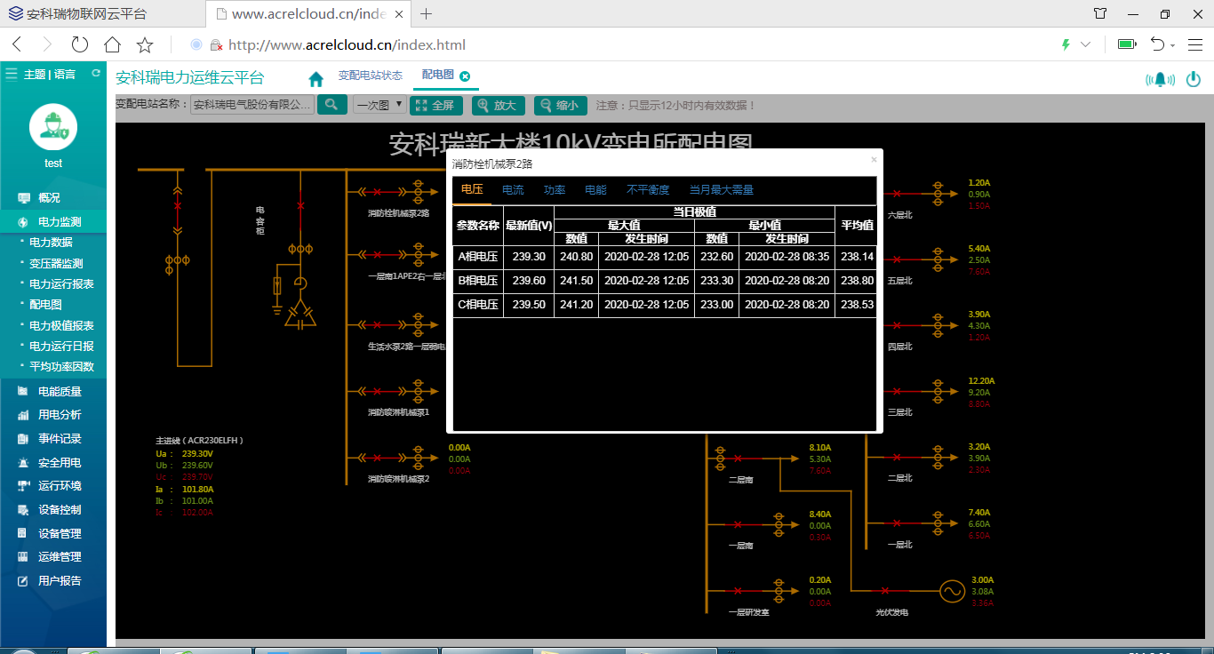Open 电力运行报表 submenu item

click(x=61, y=283)
